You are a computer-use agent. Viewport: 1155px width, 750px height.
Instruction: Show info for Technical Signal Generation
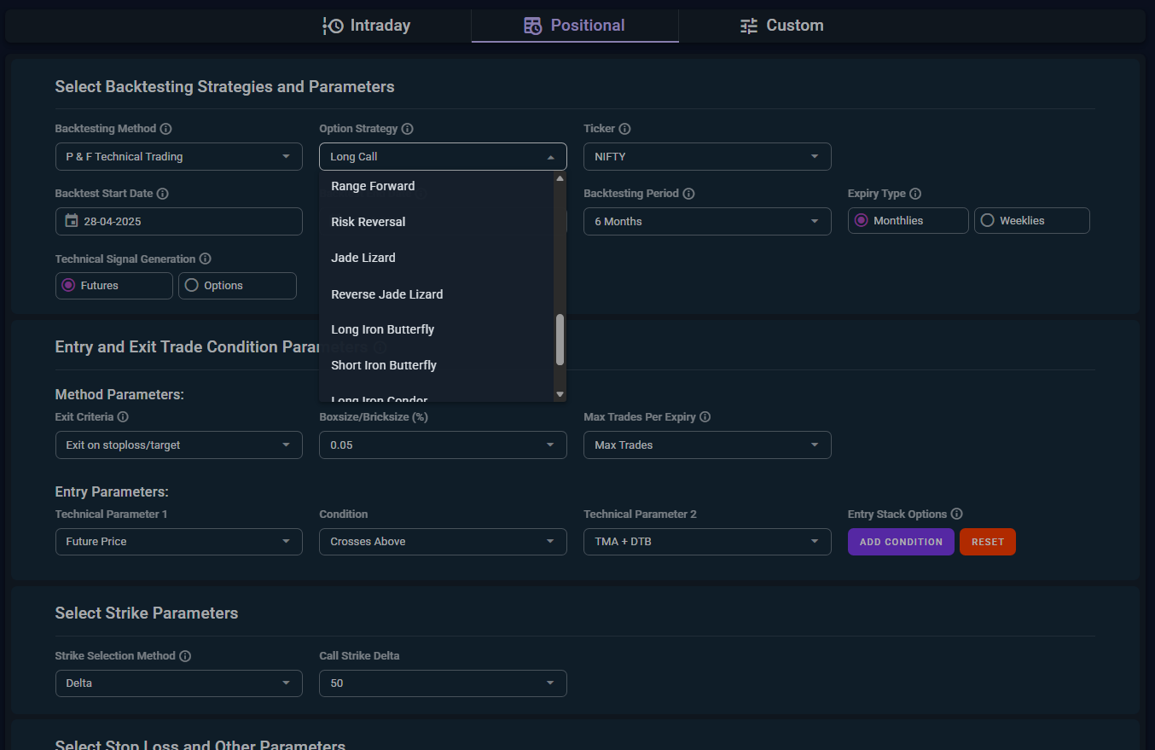[x=206, y=259]
